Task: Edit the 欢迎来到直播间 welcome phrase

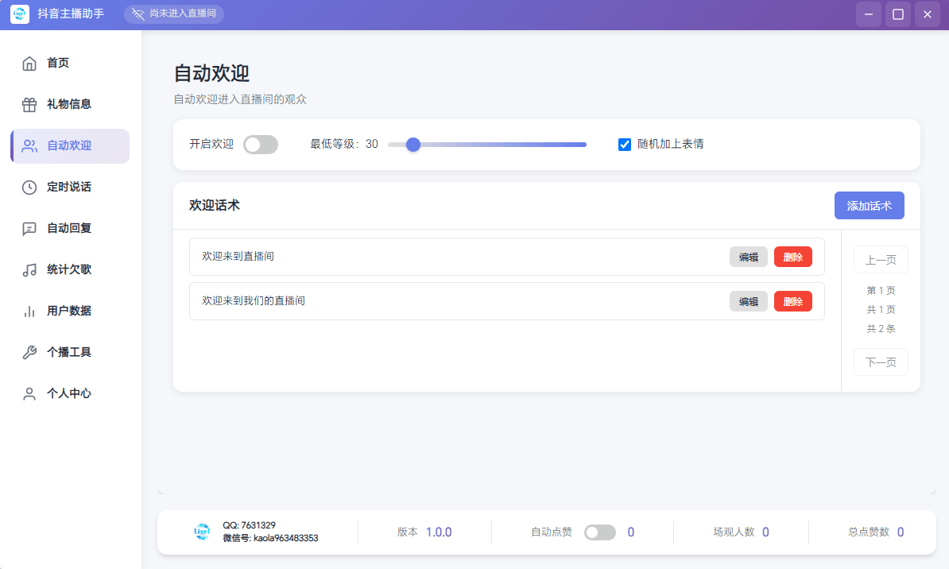Action: coord(748,256)
